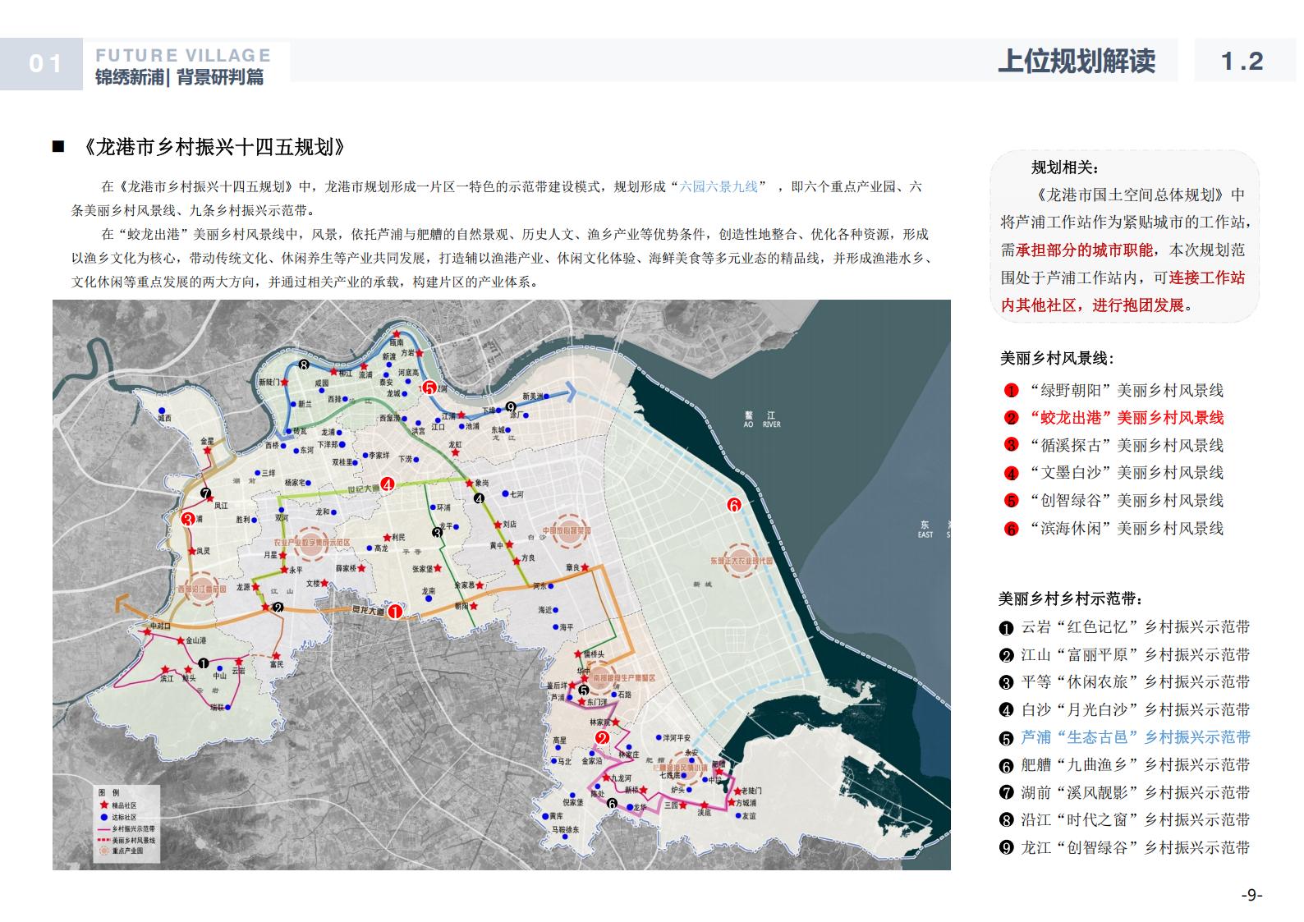Click black marker 8 near 新陡门 on the map
Screen dimensions: 1304x922
point(303,365)
